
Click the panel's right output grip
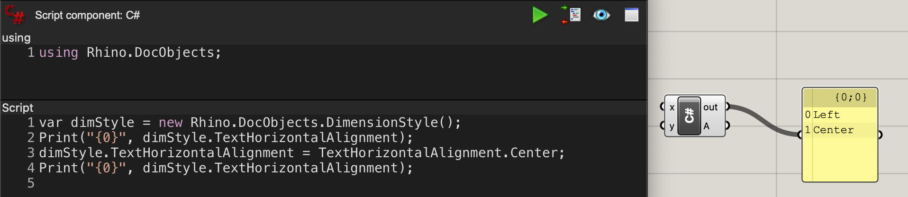[x=880, y=135]
